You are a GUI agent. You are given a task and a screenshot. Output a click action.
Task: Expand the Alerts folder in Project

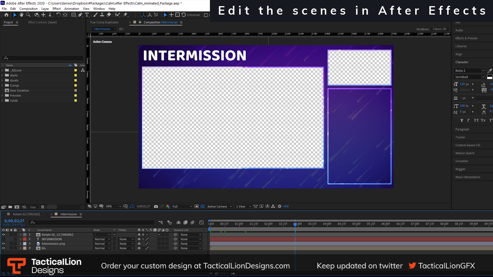2,75
